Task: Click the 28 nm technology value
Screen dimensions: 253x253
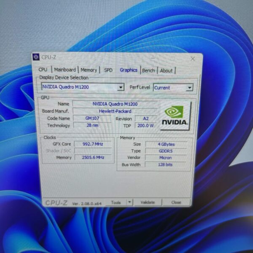Action: (x=92, y=125)
